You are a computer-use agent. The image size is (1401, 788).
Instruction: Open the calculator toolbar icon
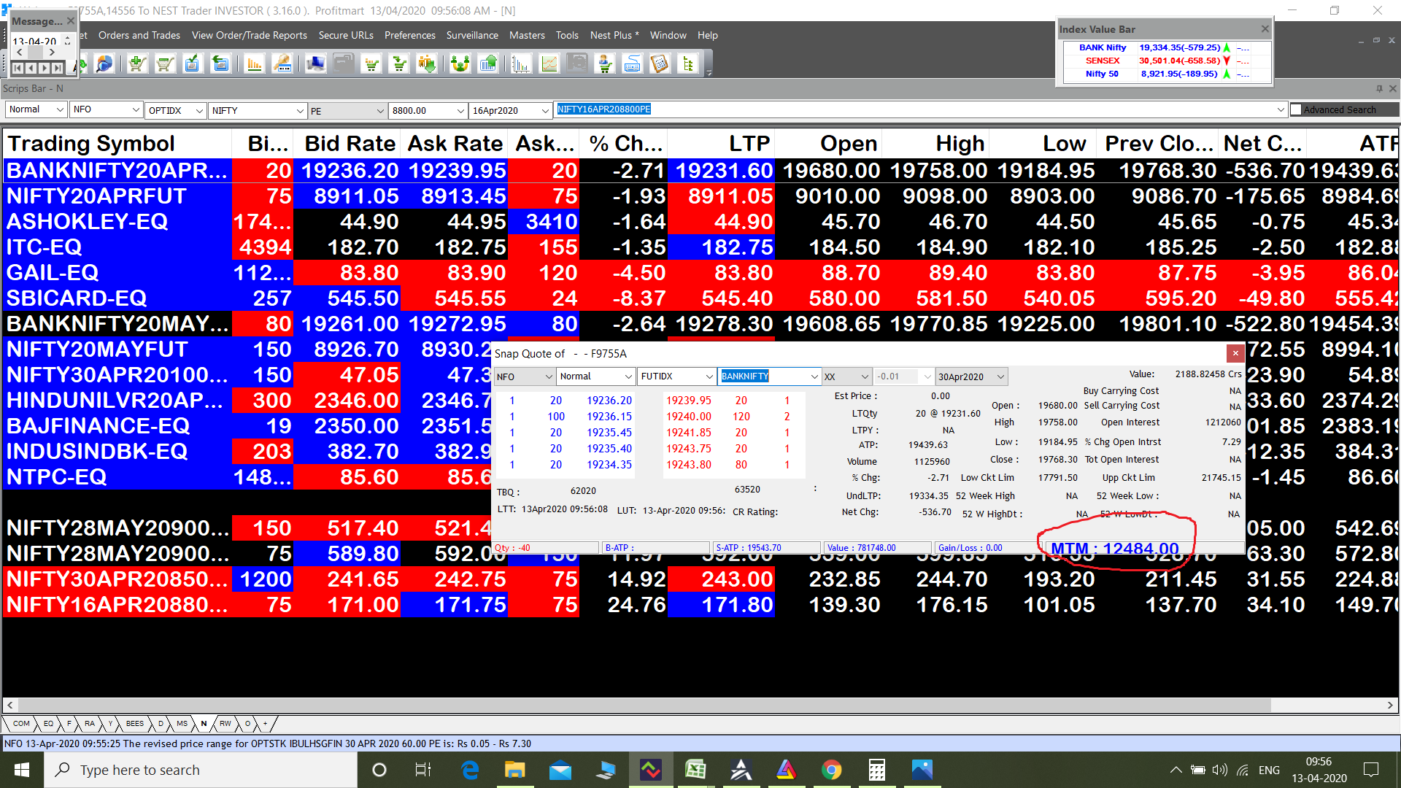click(660, 64)
